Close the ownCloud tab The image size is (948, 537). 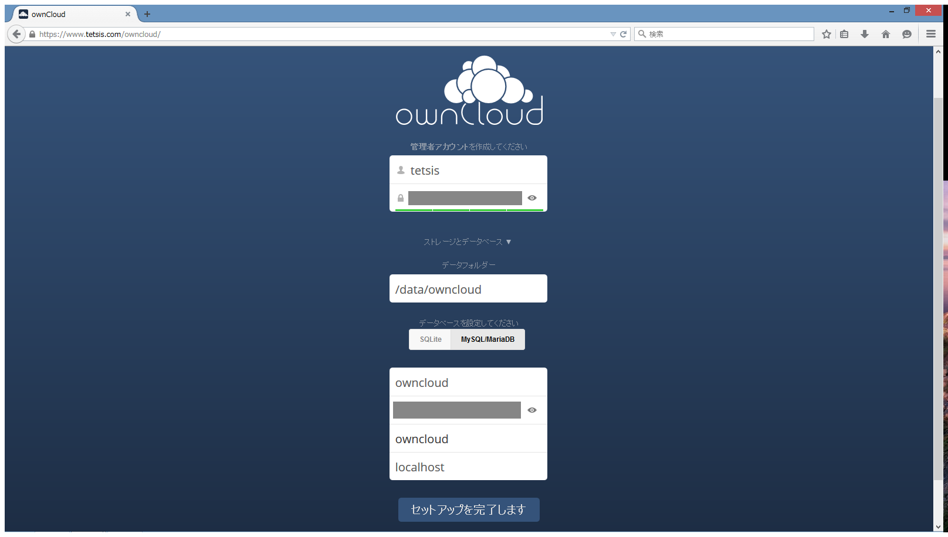tap(128, 14)
